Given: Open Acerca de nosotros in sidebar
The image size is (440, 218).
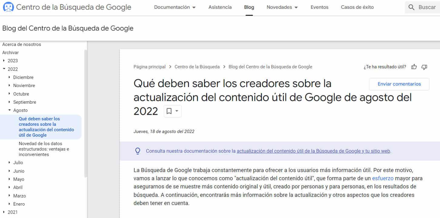Looking at the screenshot, I should [x=22, y=44].
